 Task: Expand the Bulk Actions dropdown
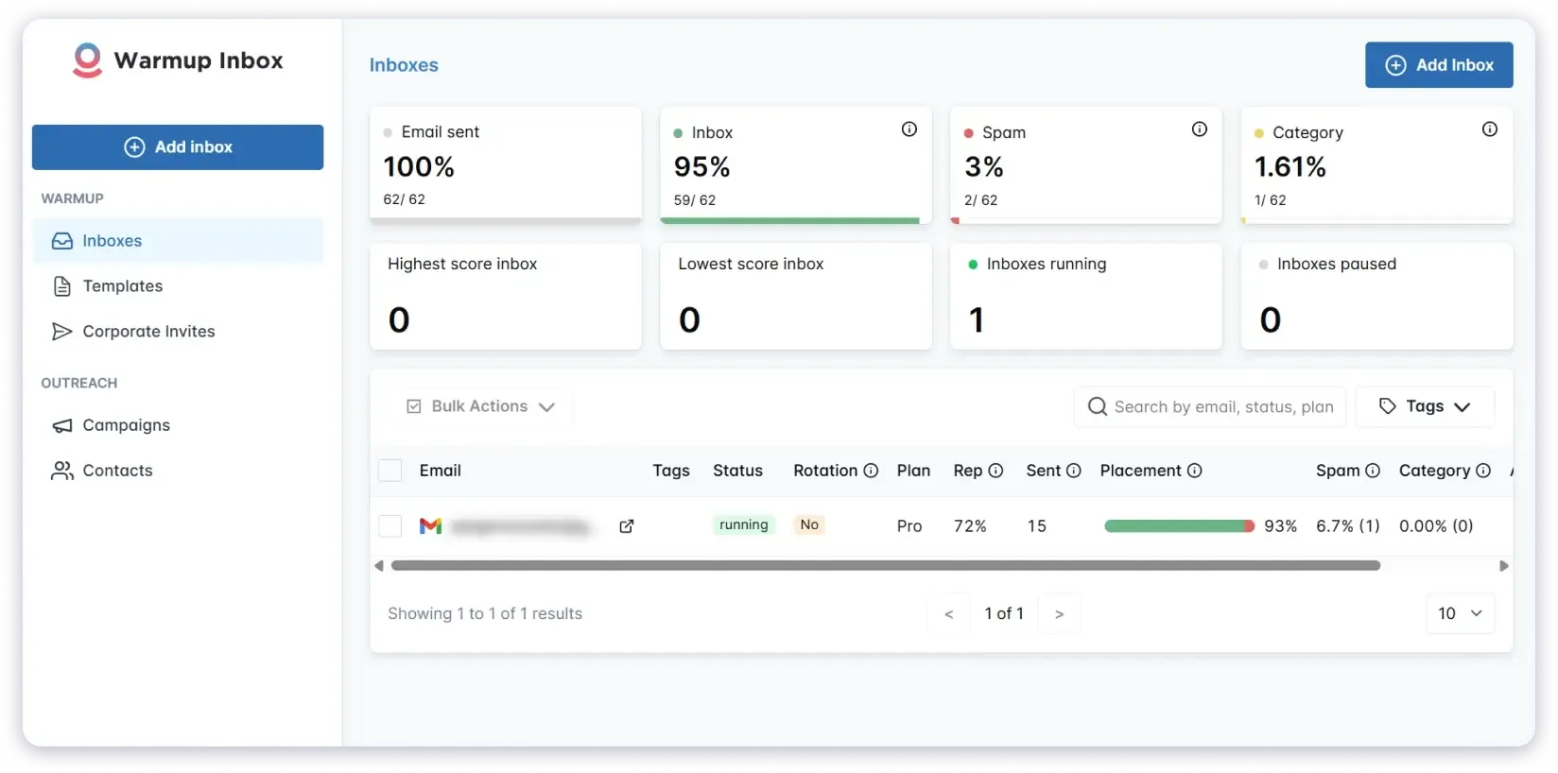coord(479,406)
